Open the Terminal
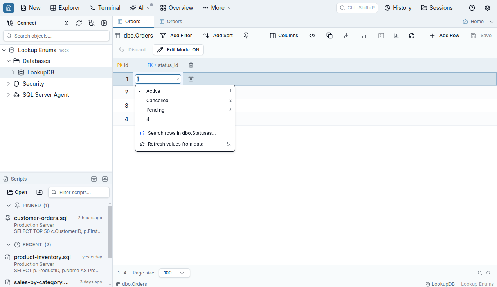This screenshot has height=287, width=497. pyautogui.click(x=105, y=8)
